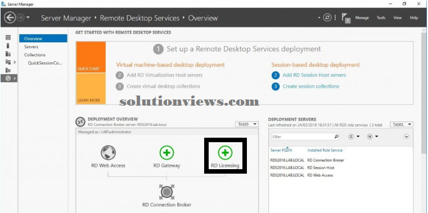
Task: Select Collections in the navigation pane
Action: 35,55
